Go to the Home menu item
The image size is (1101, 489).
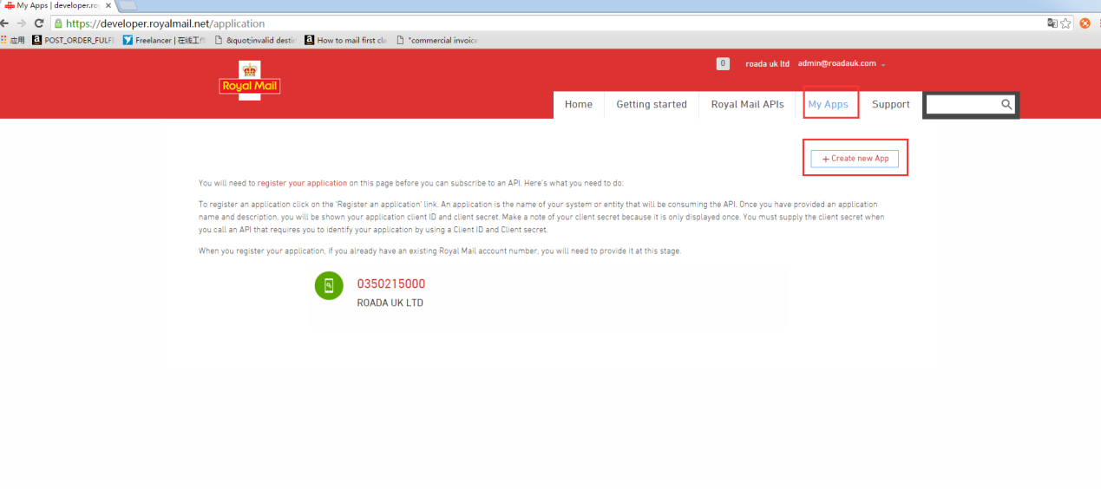(x=579, y=104)
